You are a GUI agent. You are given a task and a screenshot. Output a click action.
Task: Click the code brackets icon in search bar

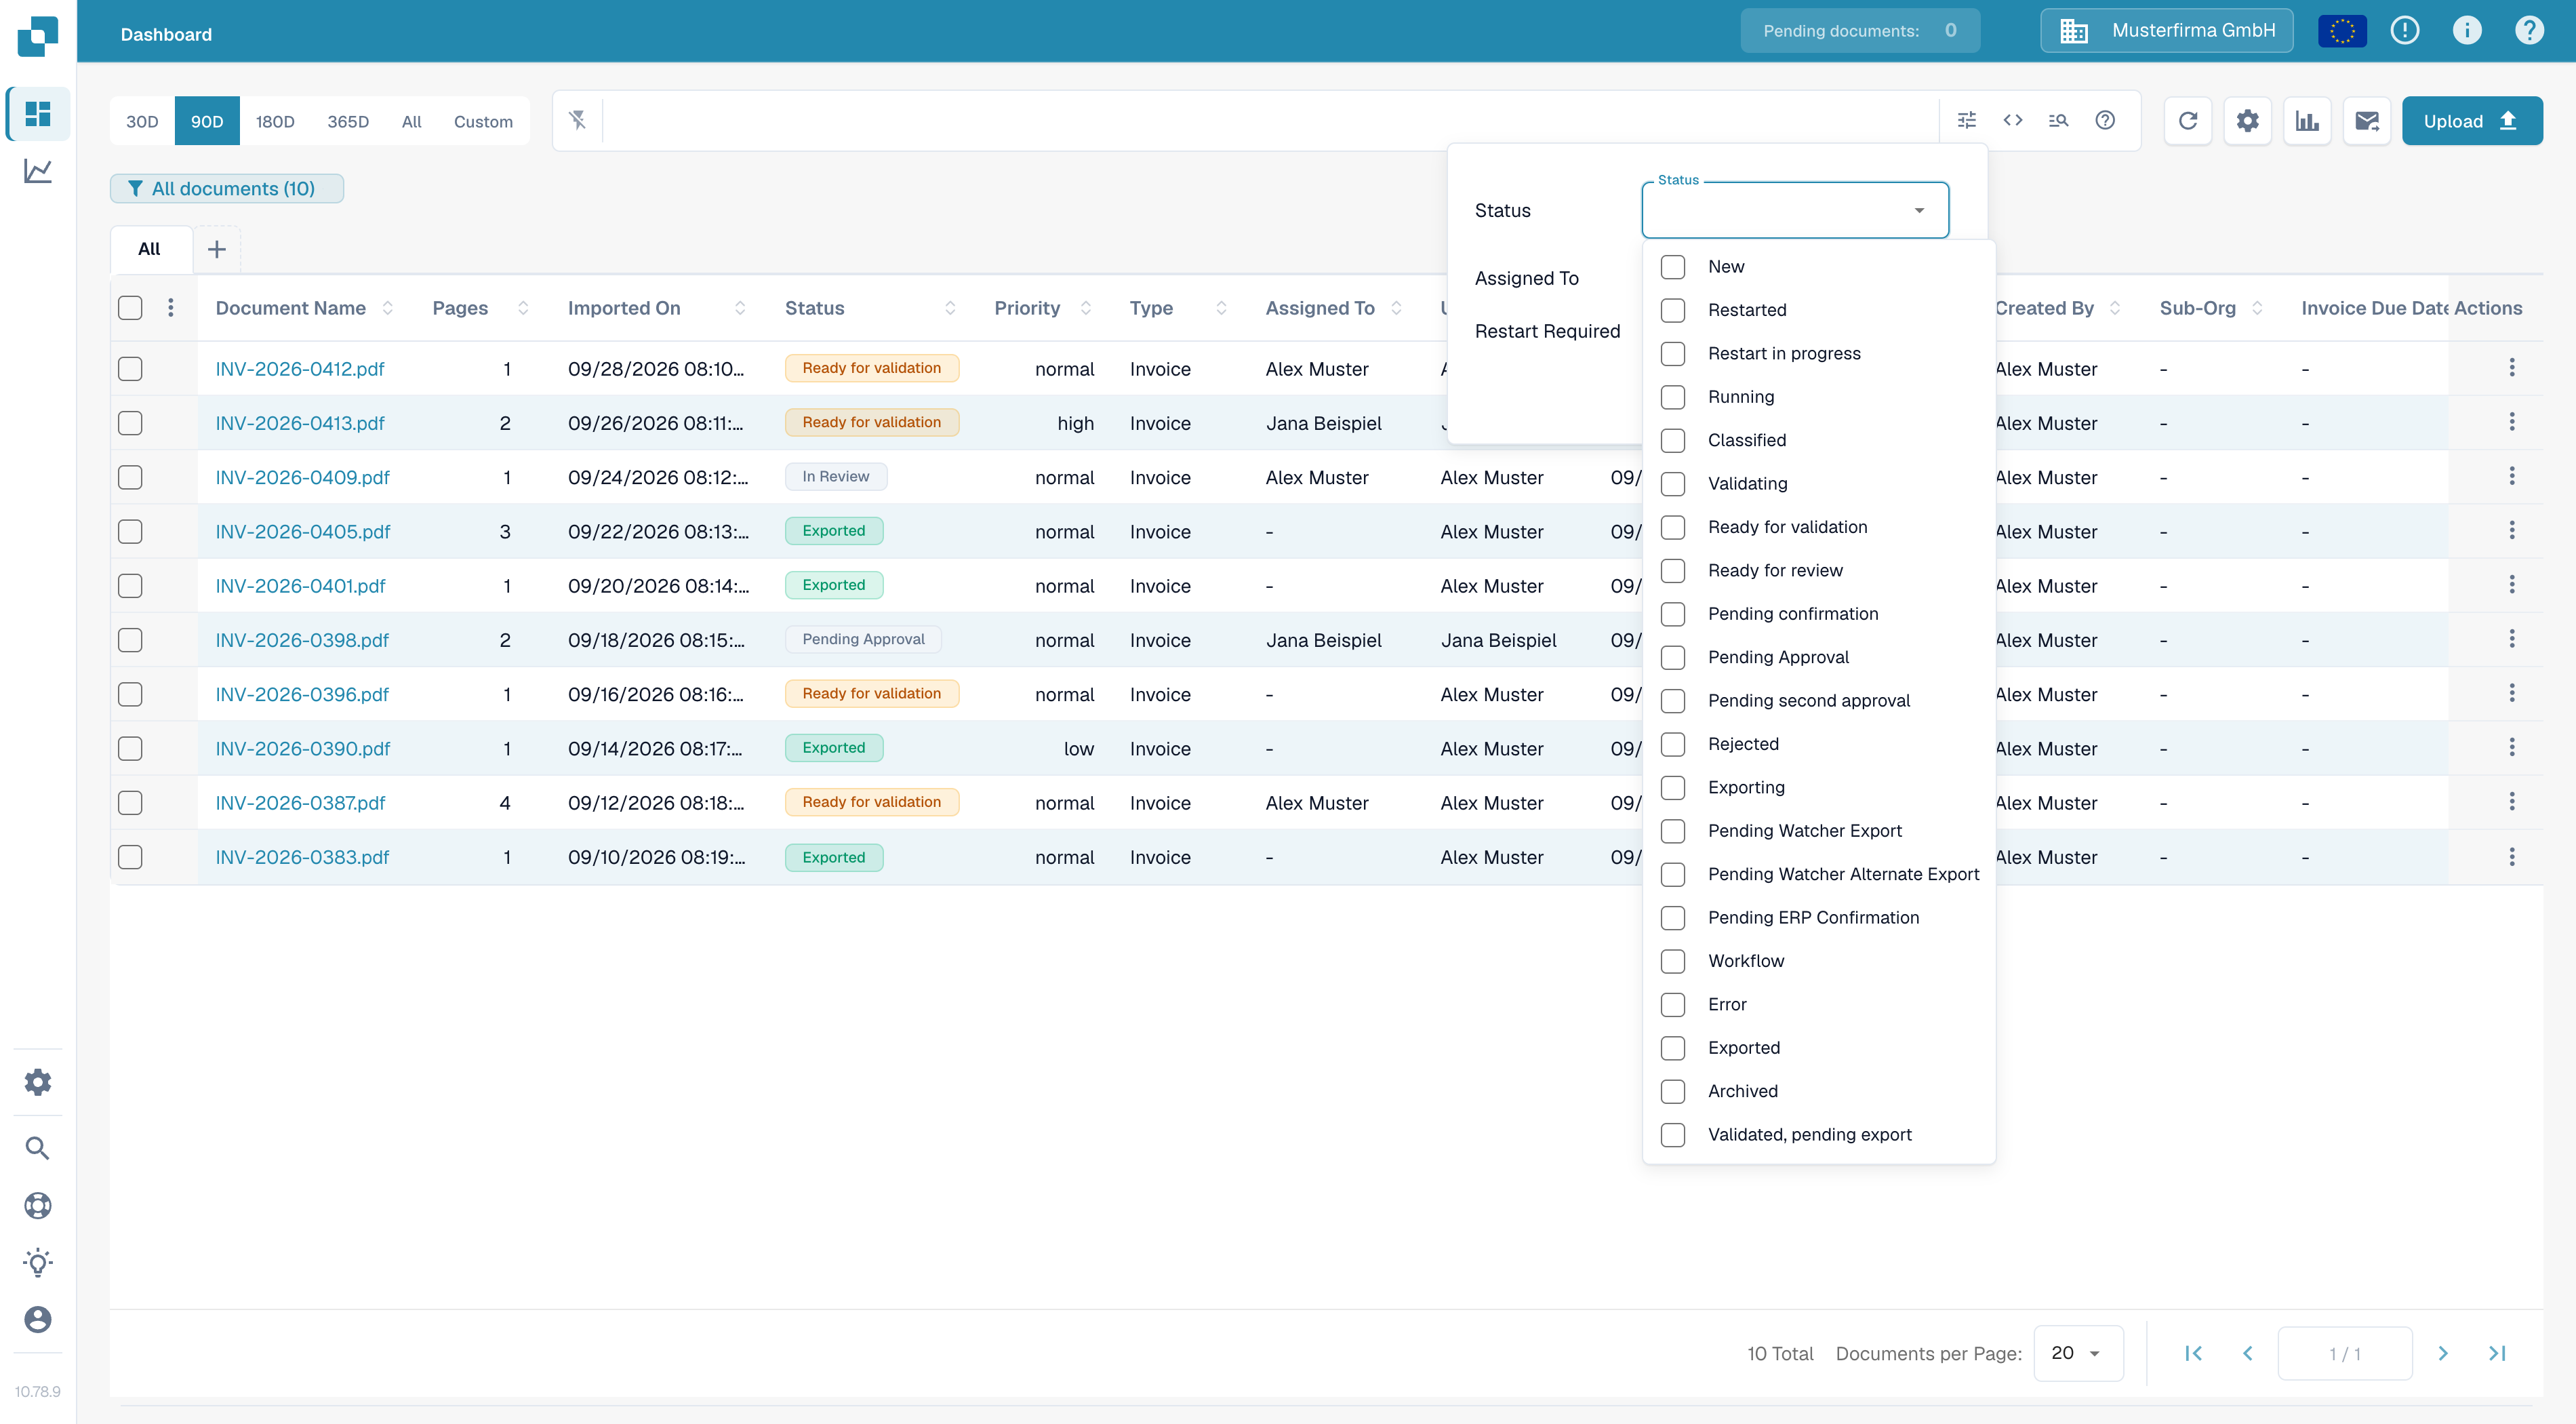pos(2012,120)
